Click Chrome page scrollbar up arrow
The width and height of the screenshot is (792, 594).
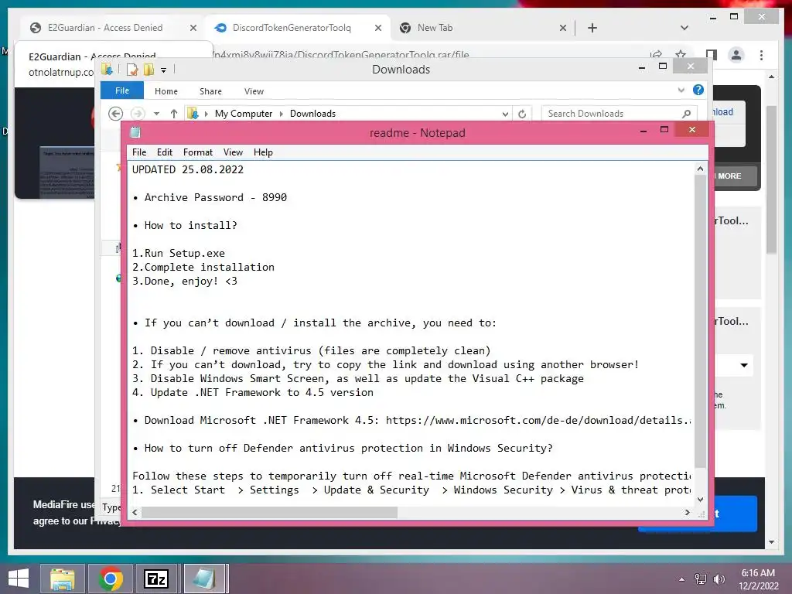tap(771, 77)
